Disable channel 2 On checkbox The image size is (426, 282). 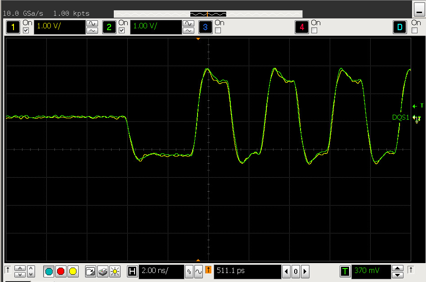122,31
